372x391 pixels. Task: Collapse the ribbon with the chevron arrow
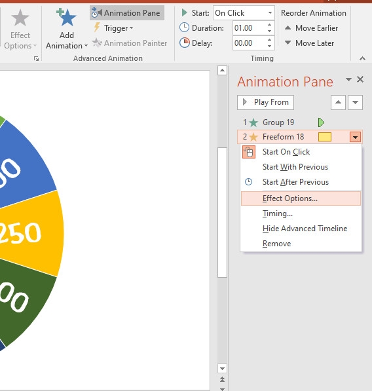coord(363,58)
